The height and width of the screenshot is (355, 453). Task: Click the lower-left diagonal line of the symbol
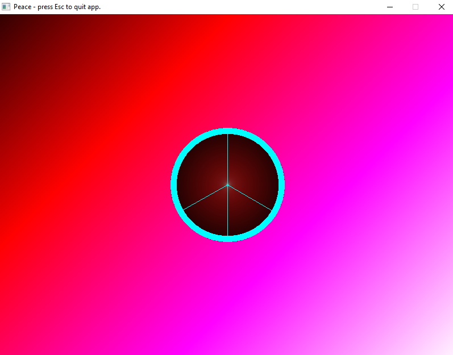[205, 197]
